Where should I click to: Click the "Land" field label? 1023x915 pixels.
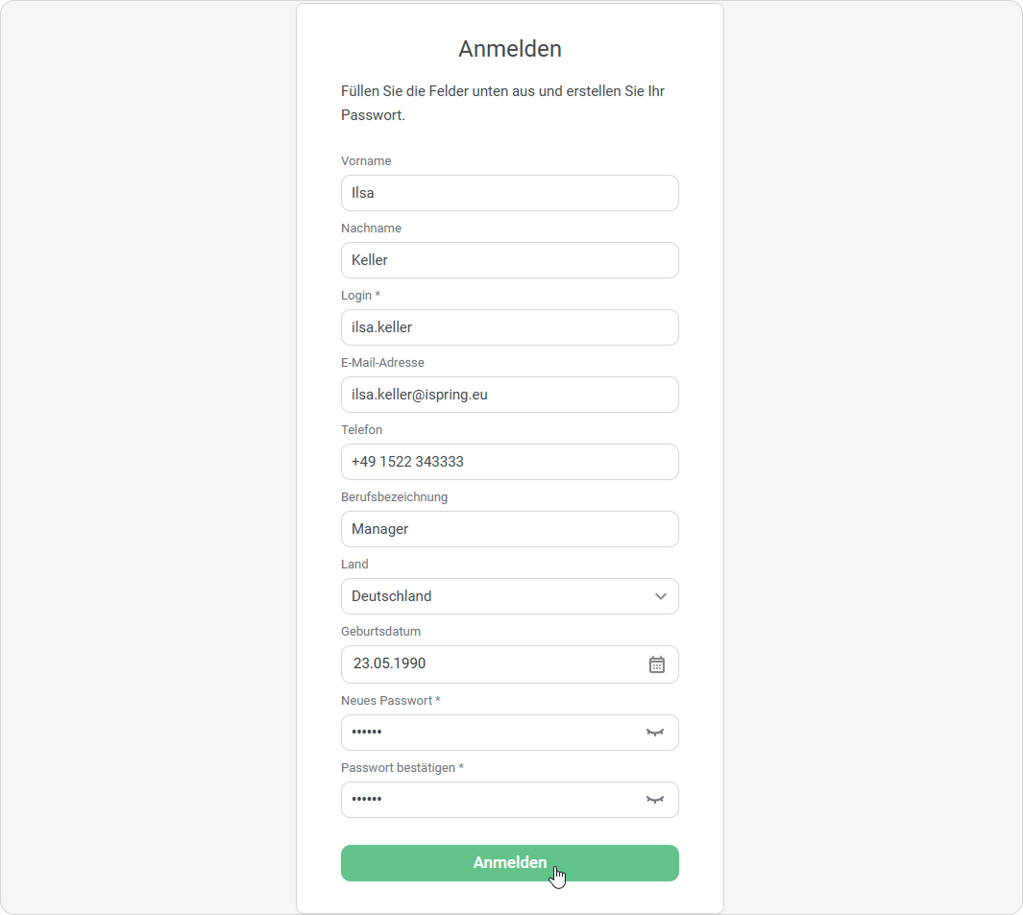point(354,565)
